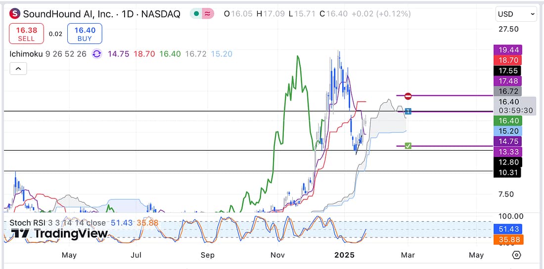Click the Stoch RSI indicator label
544x269 pixels.
click(x=29, y=223)
